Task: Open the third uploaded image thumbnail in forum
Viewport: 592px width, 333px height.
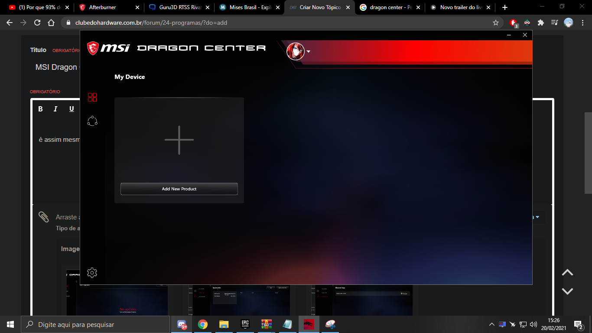Action: coord(362,299)
